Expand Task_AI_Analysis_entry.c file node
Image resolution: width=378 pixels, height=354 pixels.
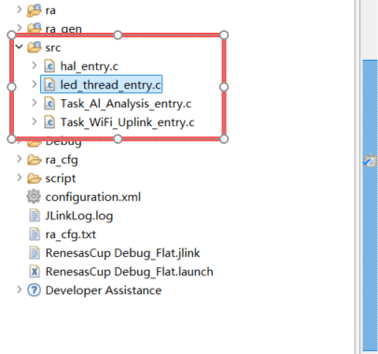click(35, 103)
